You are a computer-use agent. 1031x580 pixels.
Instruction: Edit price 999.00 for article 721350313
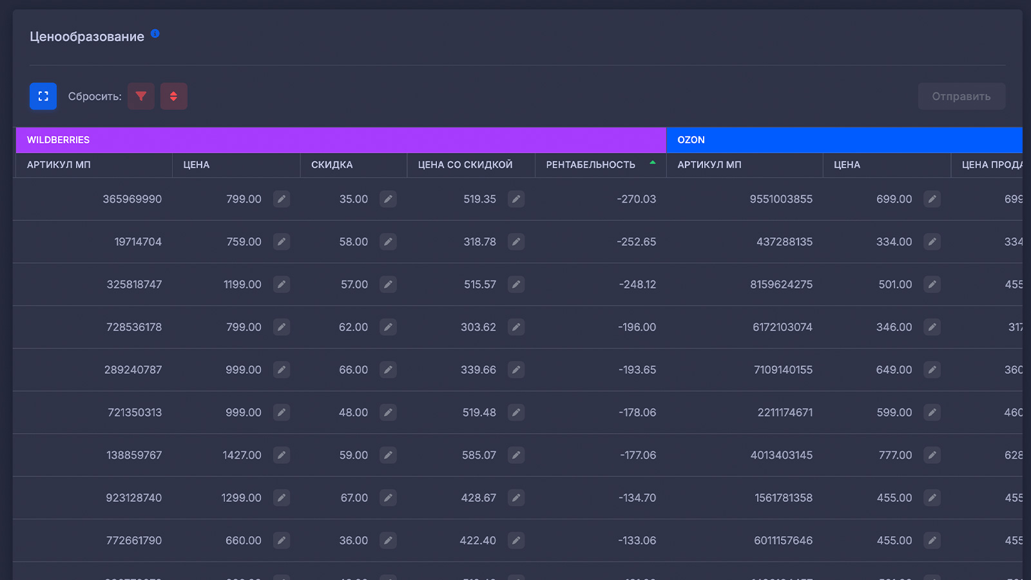282,412
